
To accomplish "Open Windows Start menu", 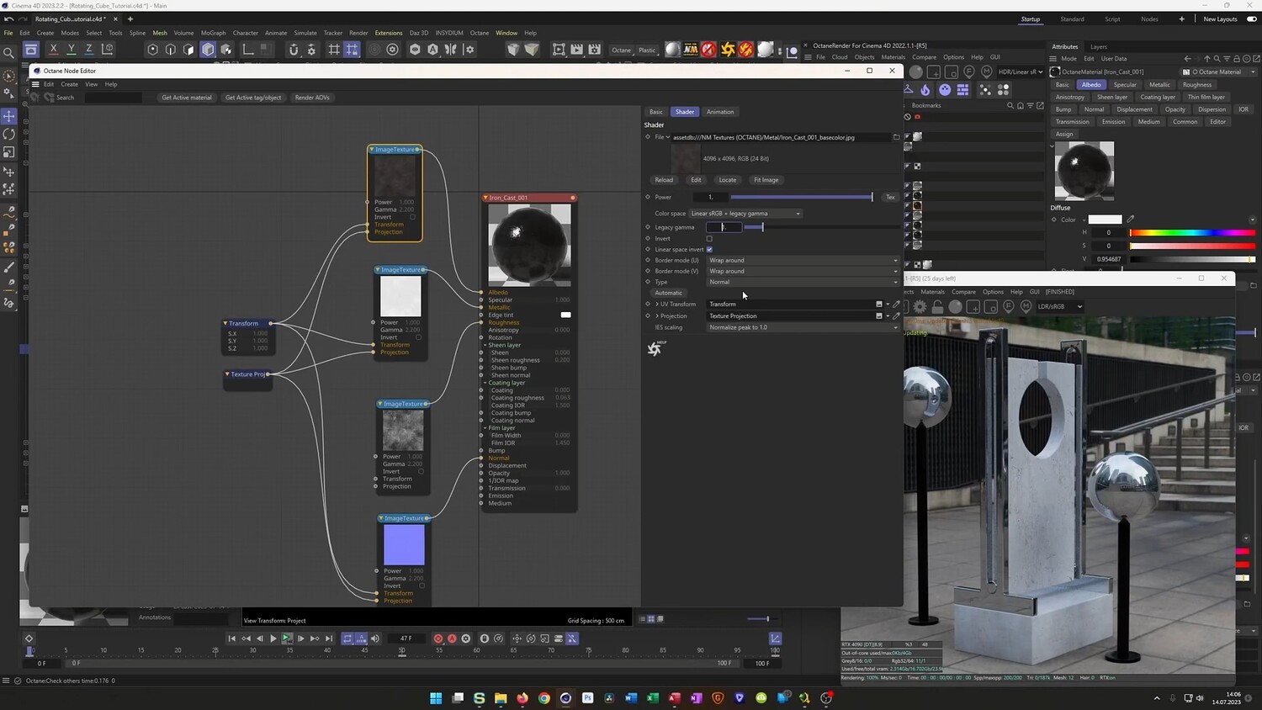I will click(x=436, y=698).
